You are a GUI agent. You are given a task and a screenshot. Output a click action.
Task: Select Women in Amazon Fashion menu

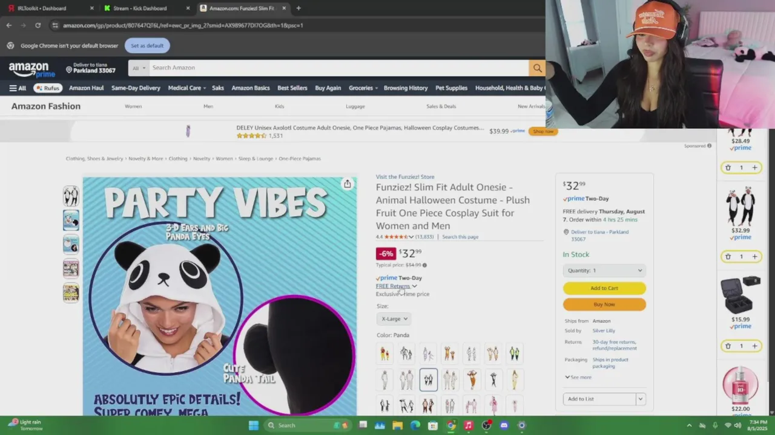tap(133, 106)
